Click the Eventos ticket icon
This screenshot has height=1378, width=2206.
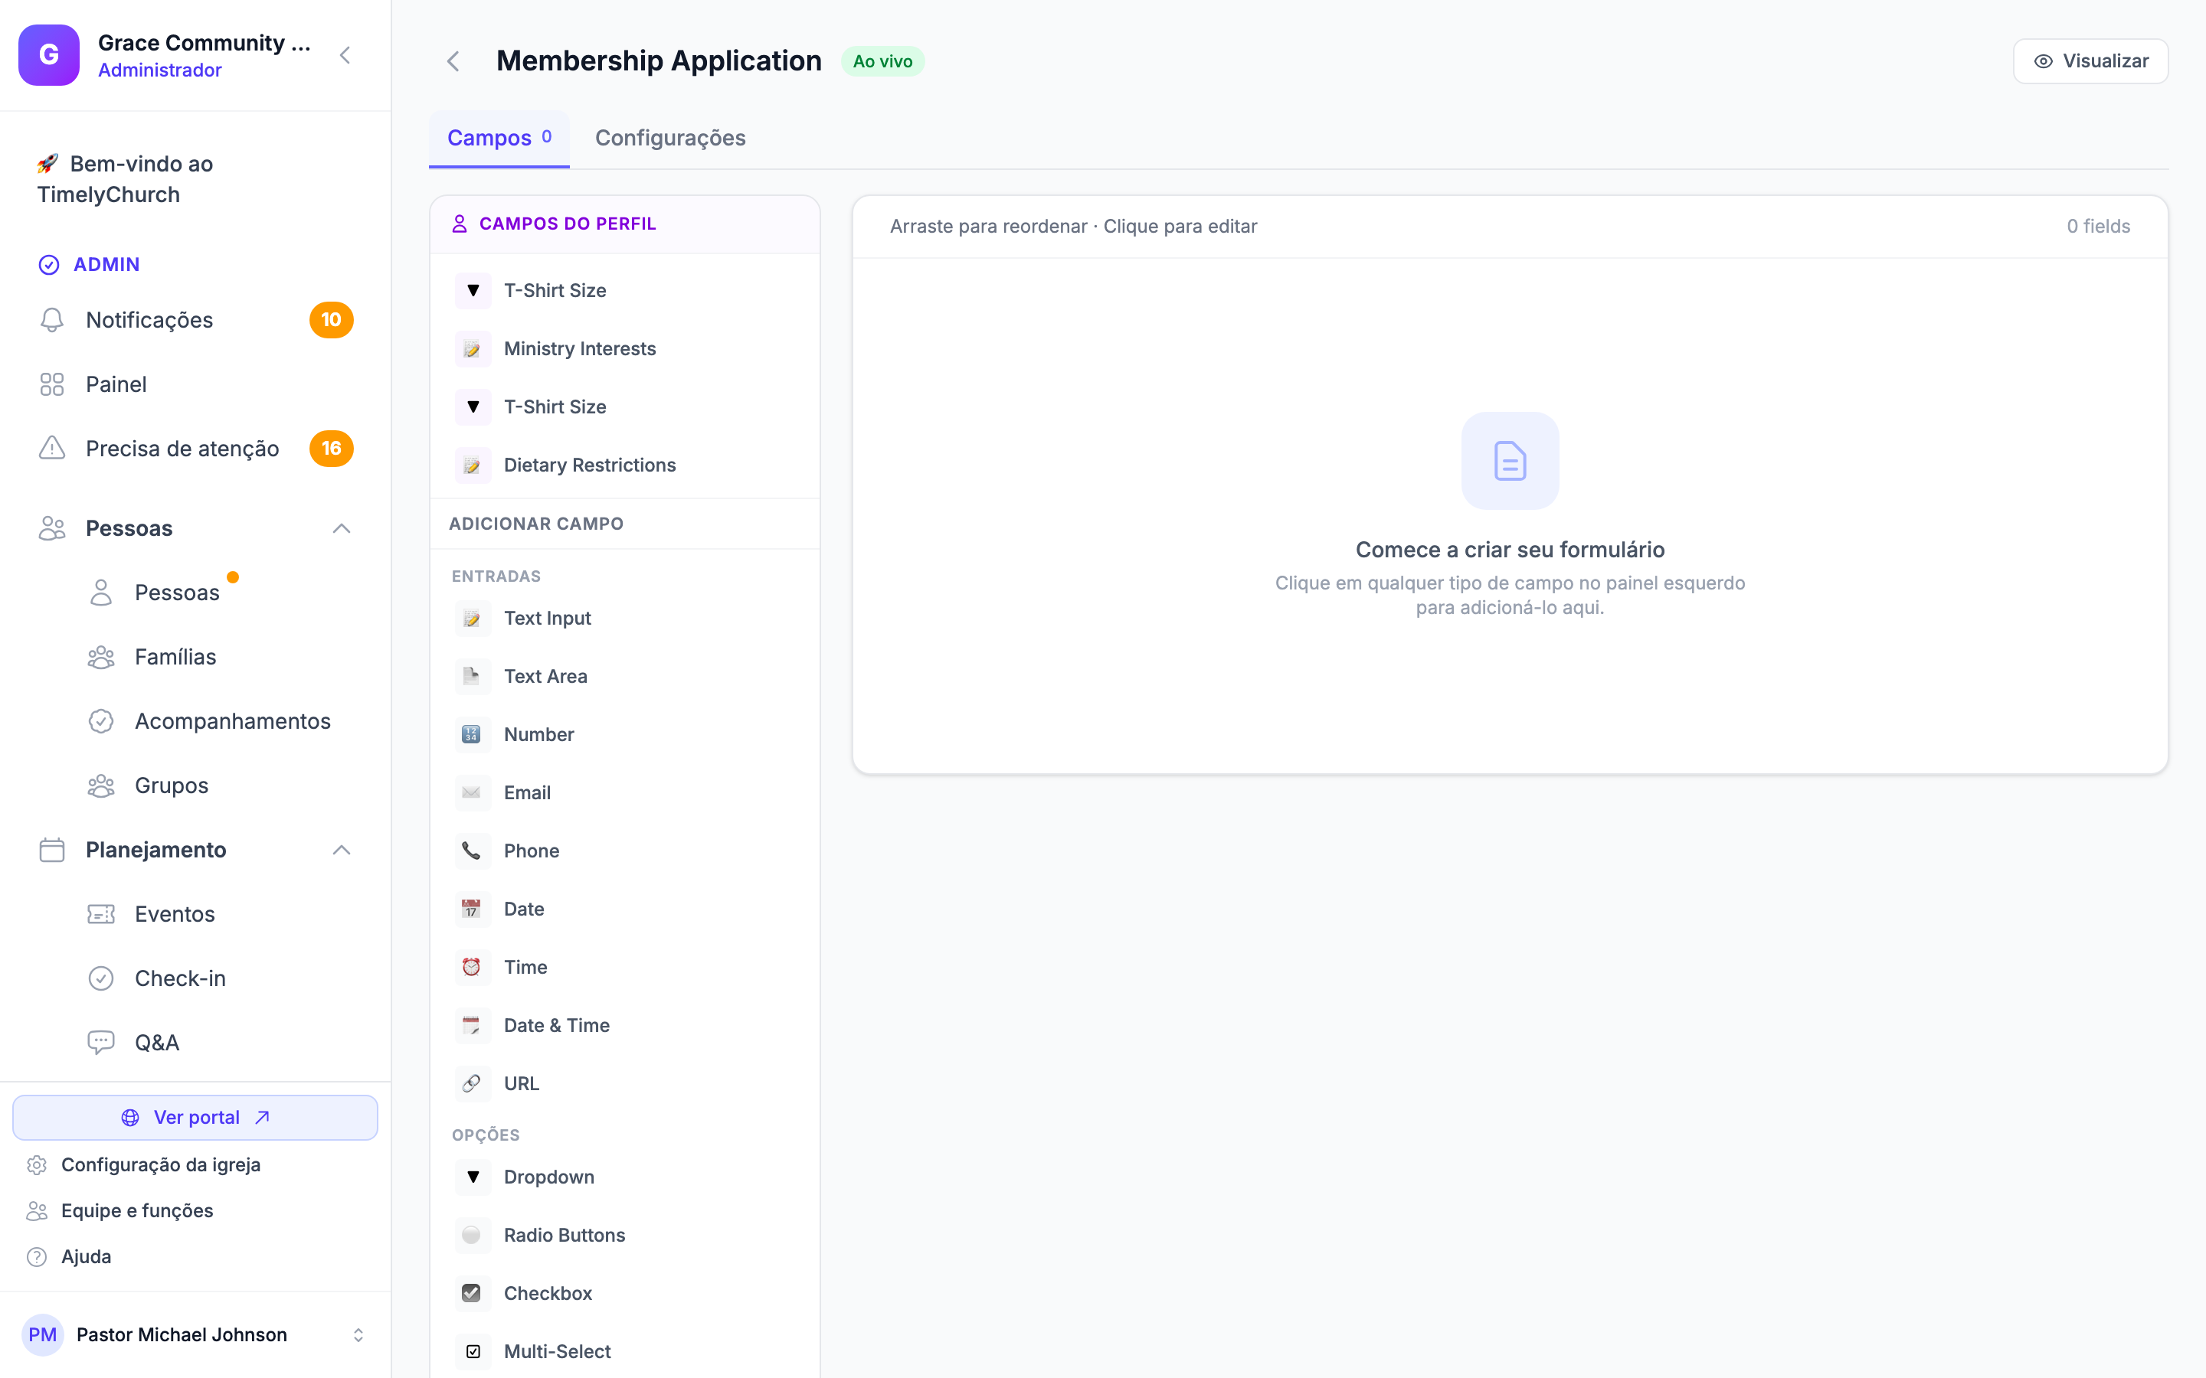pos(101,914)
